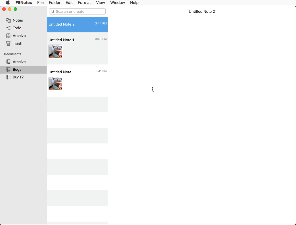This screenshot has width=296, height=225.
Task: Select the Bugs2 folder label
Action: coord(18,77)
